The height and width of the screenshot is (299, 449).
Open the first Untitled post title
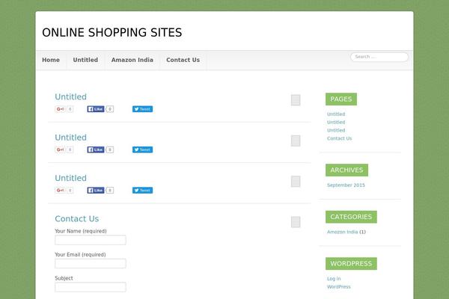point(71,96)
